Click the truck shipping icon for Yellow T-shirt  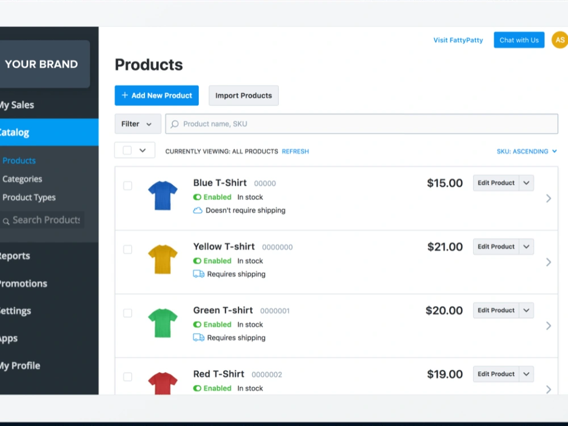198,274
